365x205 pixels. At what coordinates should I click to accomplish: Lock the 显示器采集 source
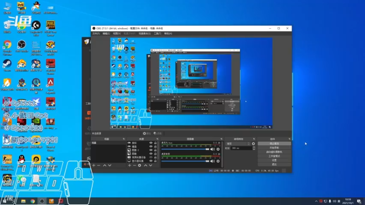[156, 161]
